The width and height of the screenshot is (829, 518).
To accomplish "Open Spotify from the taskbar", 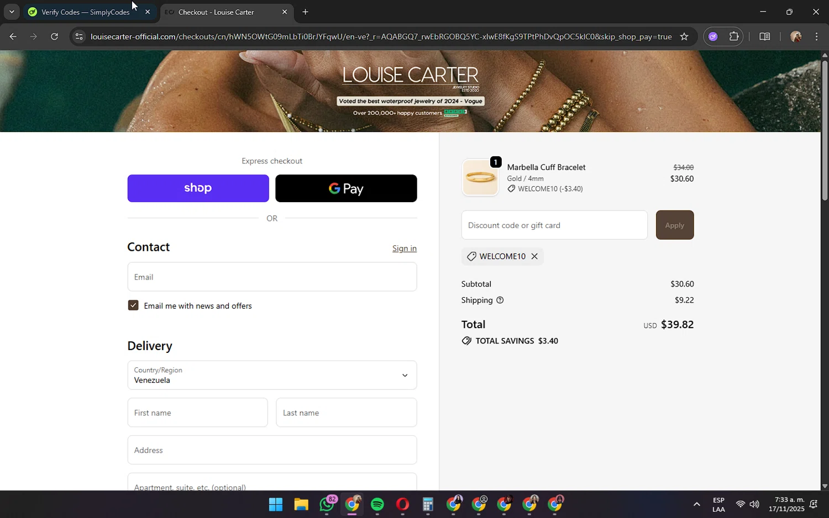I will click(377, 504).
